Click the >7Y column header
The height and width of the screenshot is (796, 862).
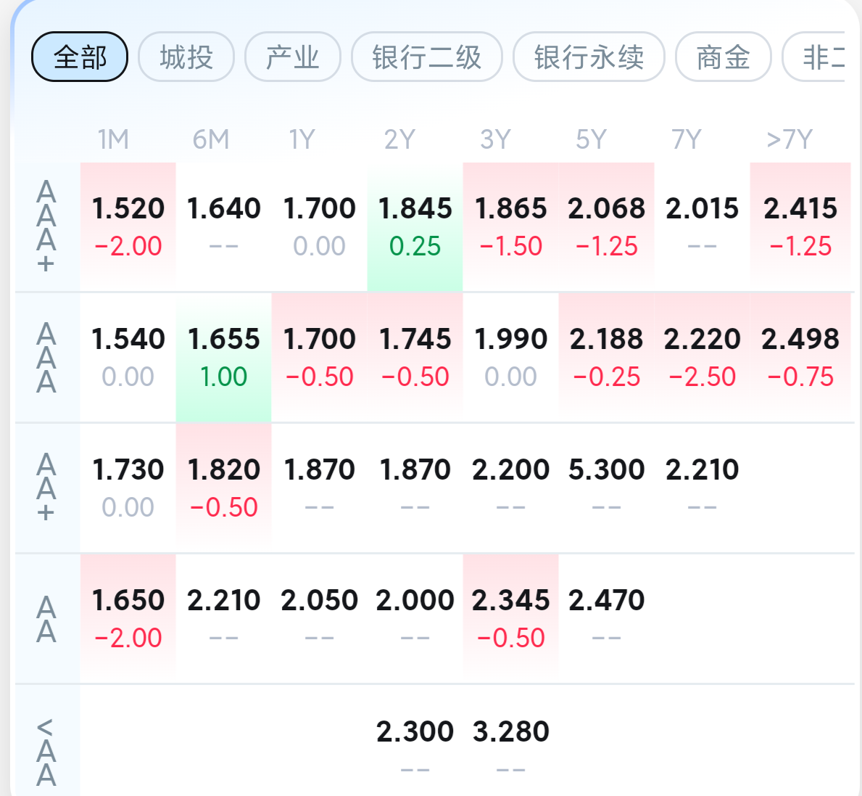pyautogui.click(x=789, y=139)
